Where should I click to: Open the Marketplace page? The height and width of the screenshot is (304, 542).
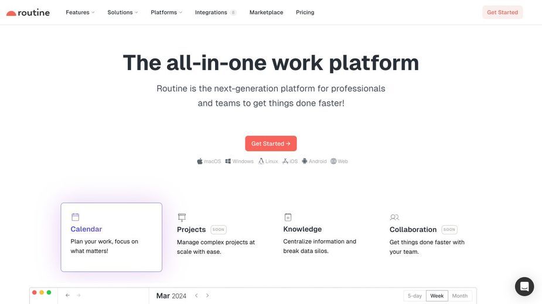(266, 12)
